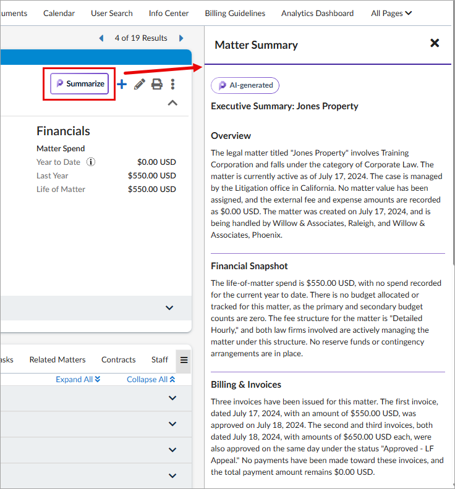Viewport: 455px width, 489px height.
Task: Open the three-dot more options menu
Action: point(172,84)
